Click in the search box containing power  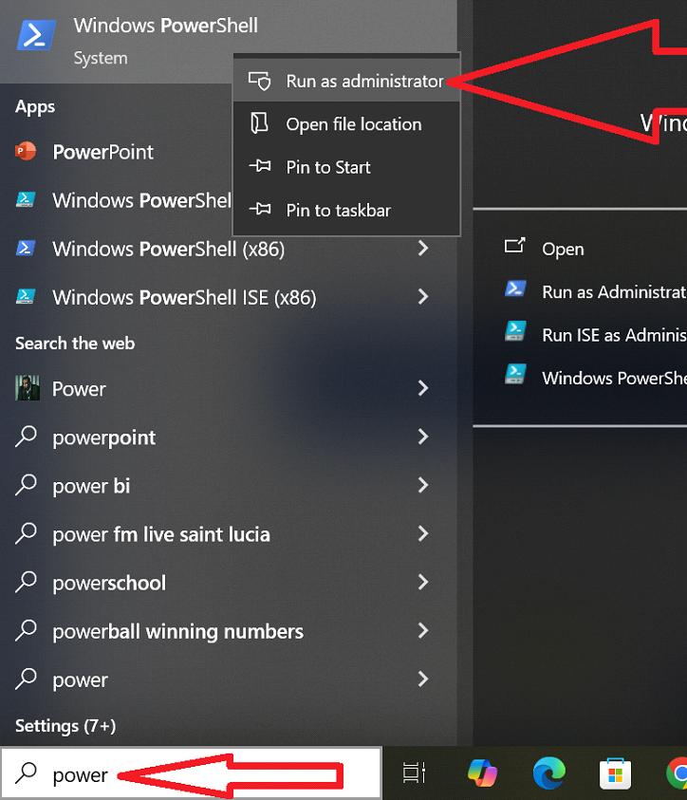click(192, 773)
